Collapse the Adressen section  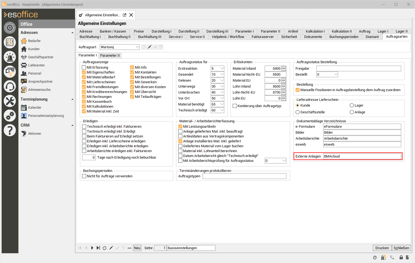click(x=72, y=33)
